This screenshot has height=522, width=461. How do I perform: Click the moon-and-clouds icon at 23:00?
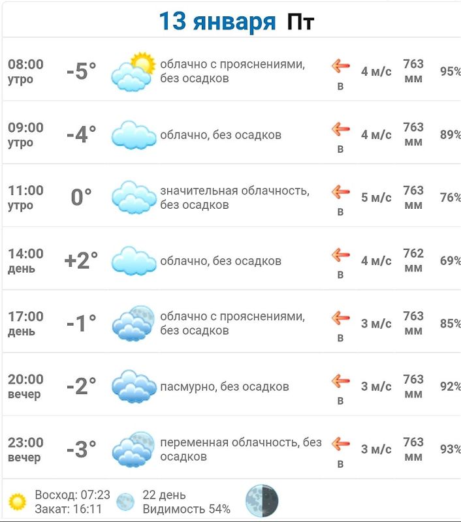(134, 450)
